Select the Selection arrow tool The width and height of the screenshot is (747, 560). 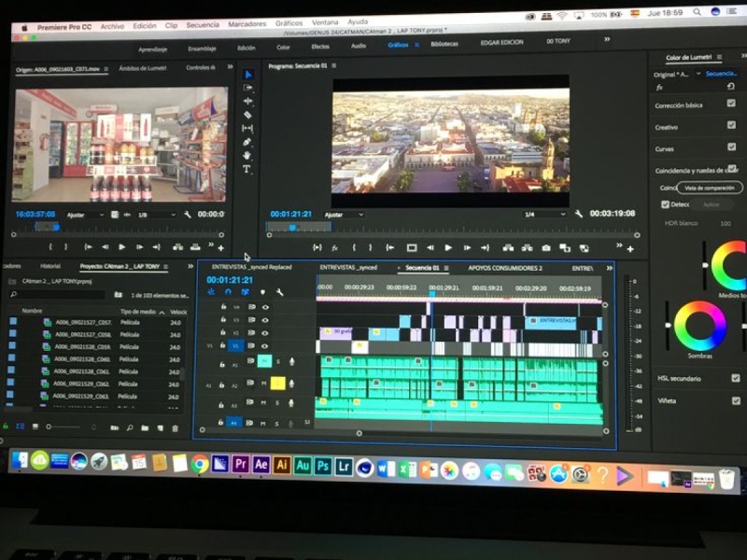click(x=247, y=74)
